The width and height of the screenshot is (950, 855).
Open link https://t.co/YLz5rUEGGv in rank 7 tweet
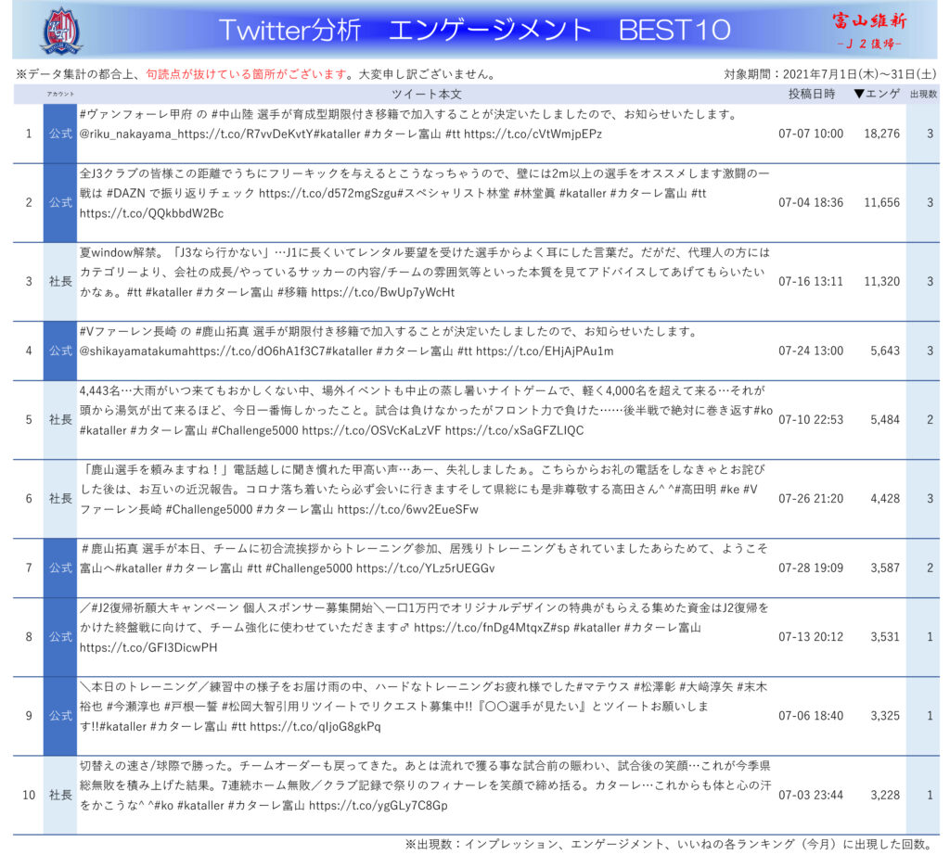point(425,568)
